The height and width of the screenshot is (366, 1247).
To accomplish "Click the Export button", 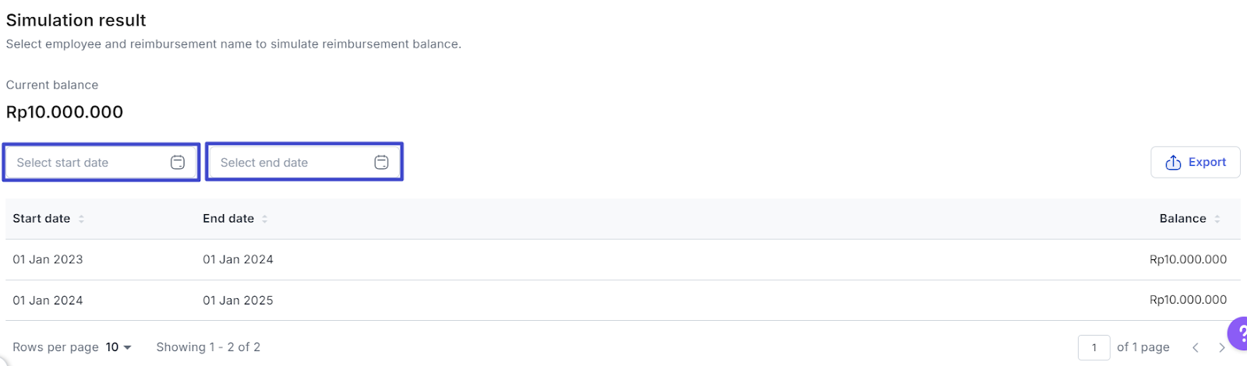I will tap(1196, 162).
